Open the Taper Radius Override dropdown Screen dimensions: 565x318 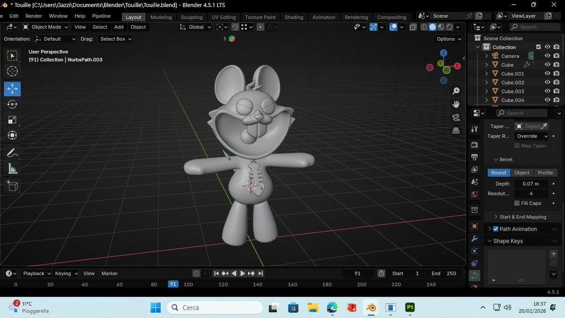click(x=532, y=136)
